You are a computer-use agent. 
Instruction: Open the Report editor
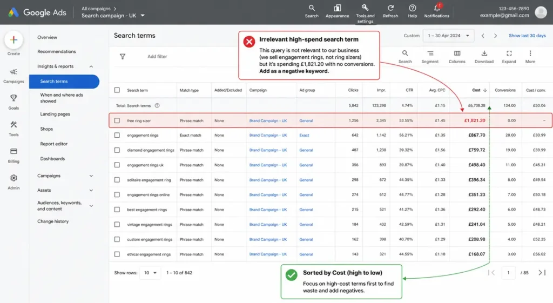click(x=53, y=144)
